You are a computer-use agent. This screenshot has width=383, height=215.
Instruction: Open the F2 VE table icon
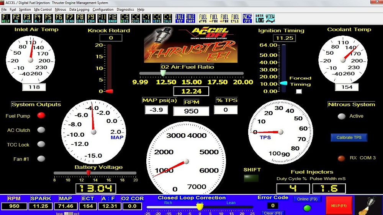tap(16, 18)
